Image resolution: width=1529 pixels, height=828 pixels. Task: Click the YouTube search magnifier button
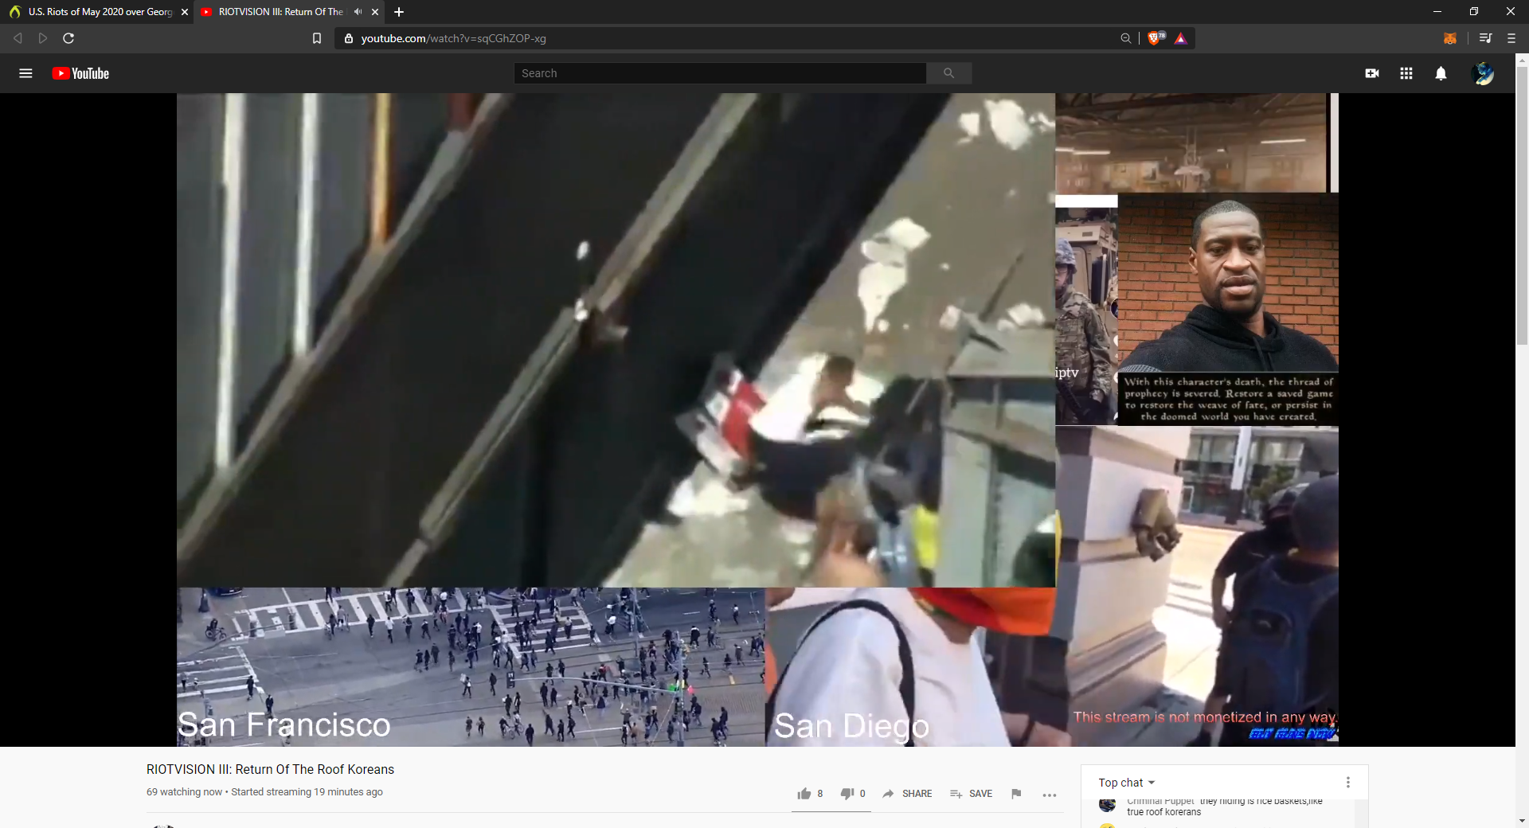pos(948,73)
